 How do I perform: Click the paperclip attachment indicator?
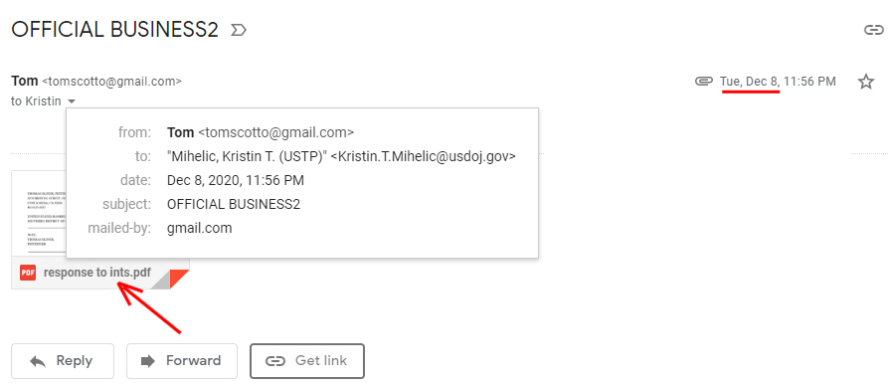tap(703, 82)
